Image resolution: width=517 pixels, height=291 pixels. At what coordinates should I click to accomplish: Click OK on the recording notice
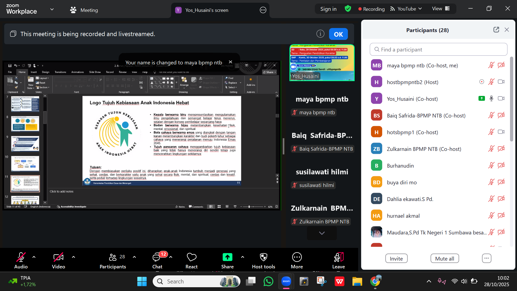[338, 34]
